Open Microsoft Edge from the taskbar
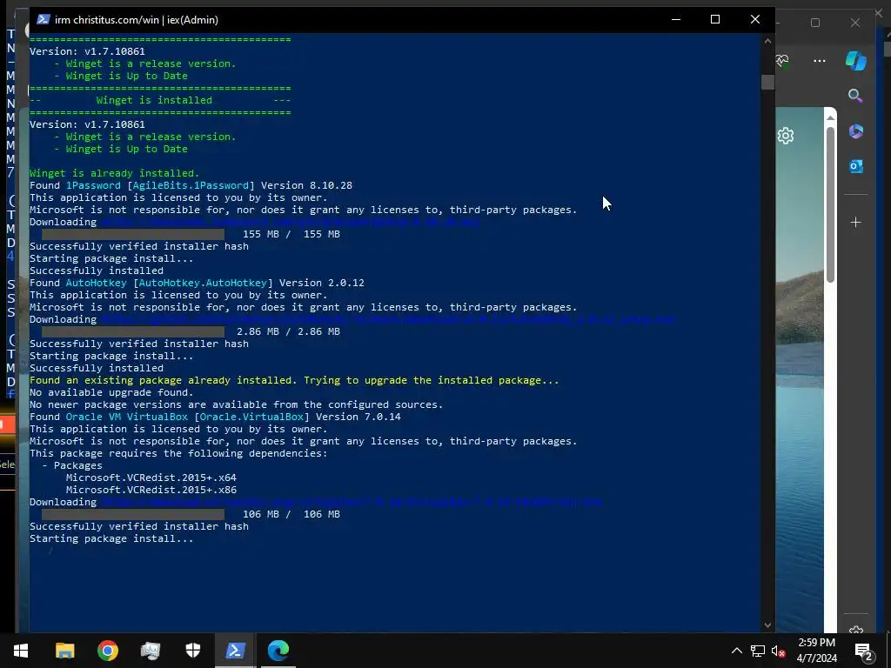This screenshot has height=668, width=891. click(x=278, y=650)
